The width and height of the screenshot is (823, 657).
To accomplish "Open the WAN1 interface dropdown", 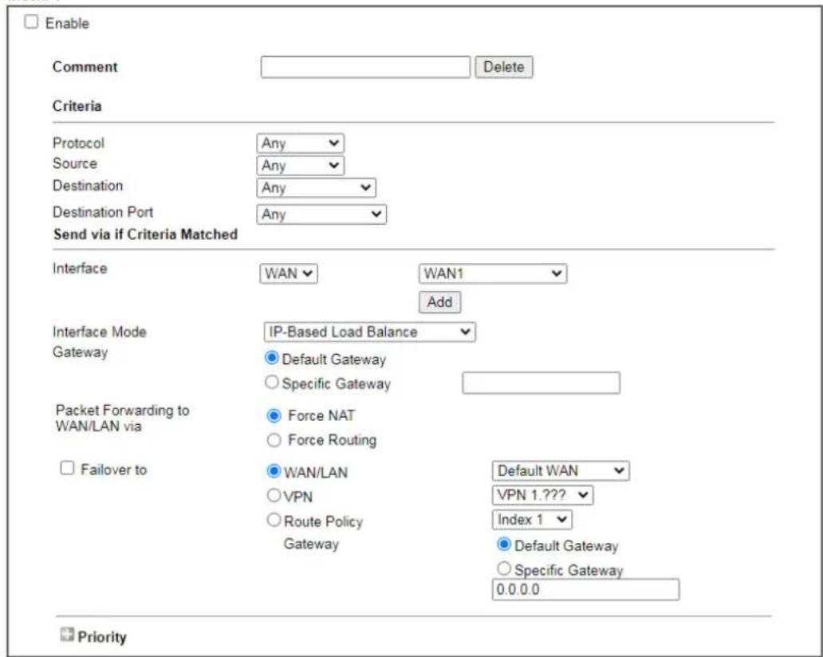I will [x=493, y=273].
